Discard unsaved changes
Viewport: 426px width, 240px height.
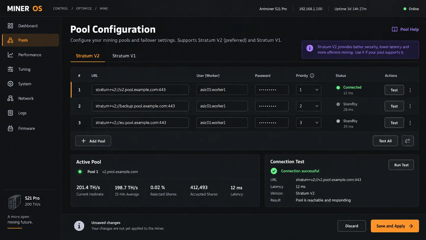[x=352, y=226]
